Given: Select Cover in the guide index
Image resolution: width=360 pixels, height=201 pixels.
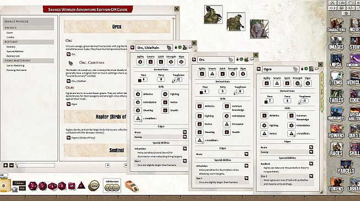Looking at the screenshot, I should coord(10,33).
